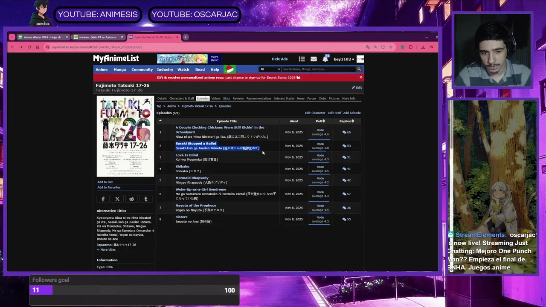Switch to Anime Winter 2024 browser tab
The width and height of the screenshot is (546, 307).
[43, 37]
